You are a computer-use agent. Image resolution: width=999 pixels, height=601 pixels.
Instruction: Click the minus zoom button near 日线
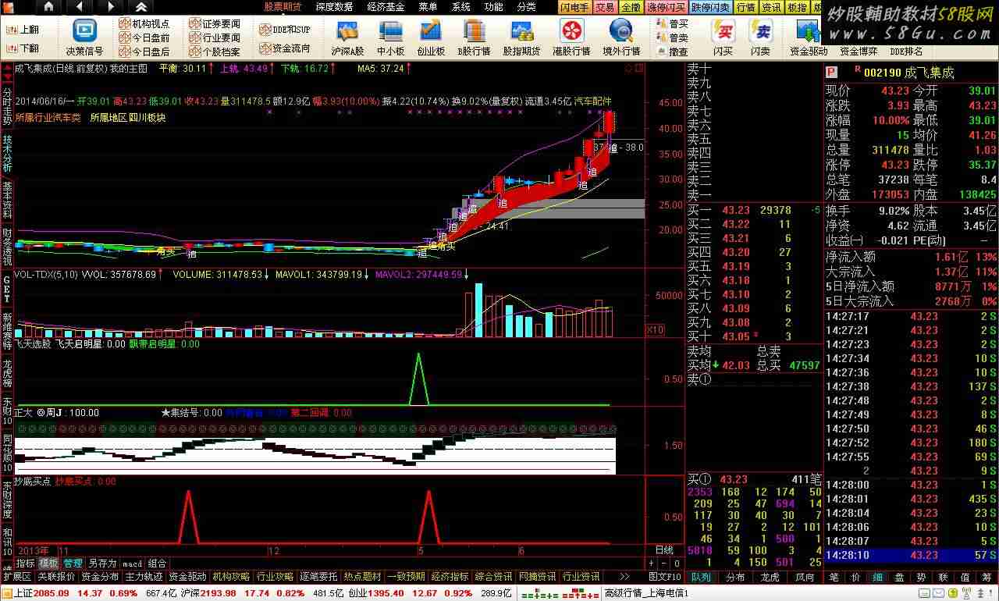(x=665, y=563)
